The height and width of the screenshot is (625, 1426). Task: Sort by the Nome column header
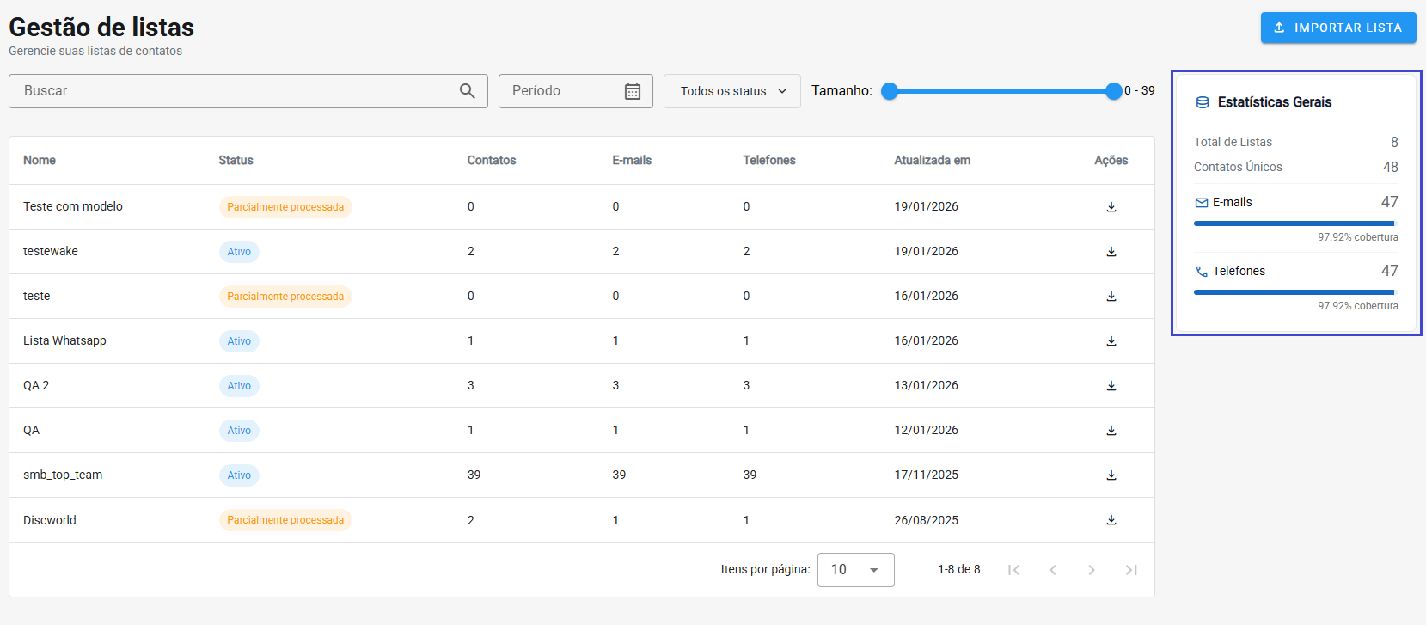pyautogui.click(x=40, y=161)
